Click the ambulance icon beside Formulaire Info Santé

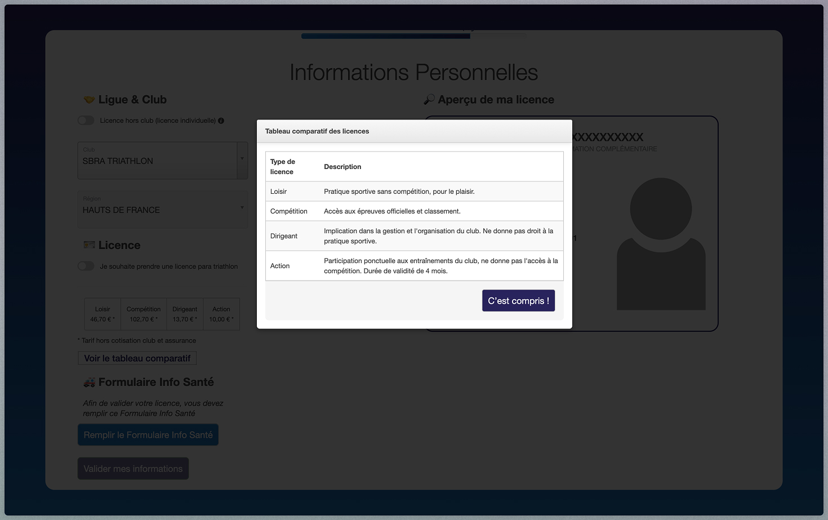(x=89, y=383)
